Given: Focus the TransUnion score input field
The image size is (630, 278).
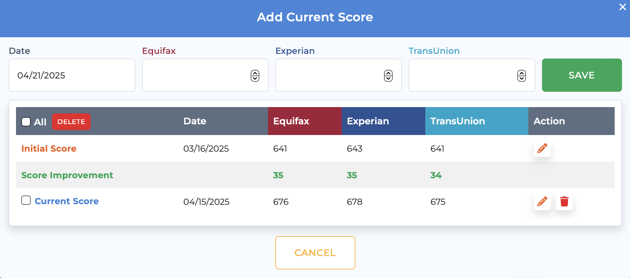Looking at the screenshot, I should [472, 75].
